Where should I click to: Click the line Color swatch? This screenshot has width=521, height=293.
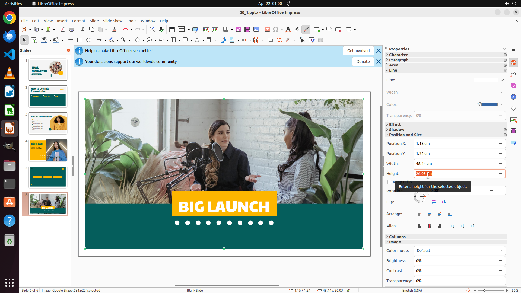pos(489,104)
